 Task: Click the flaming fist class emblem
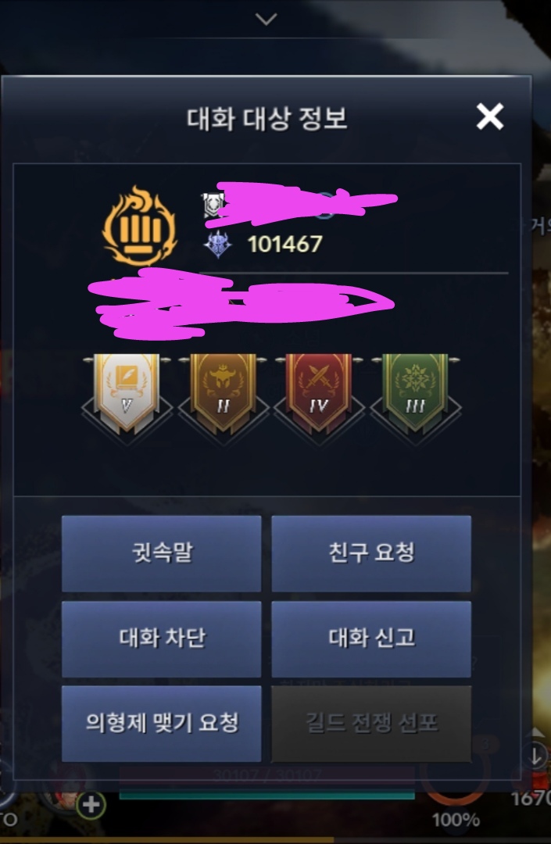click(139, 225)
